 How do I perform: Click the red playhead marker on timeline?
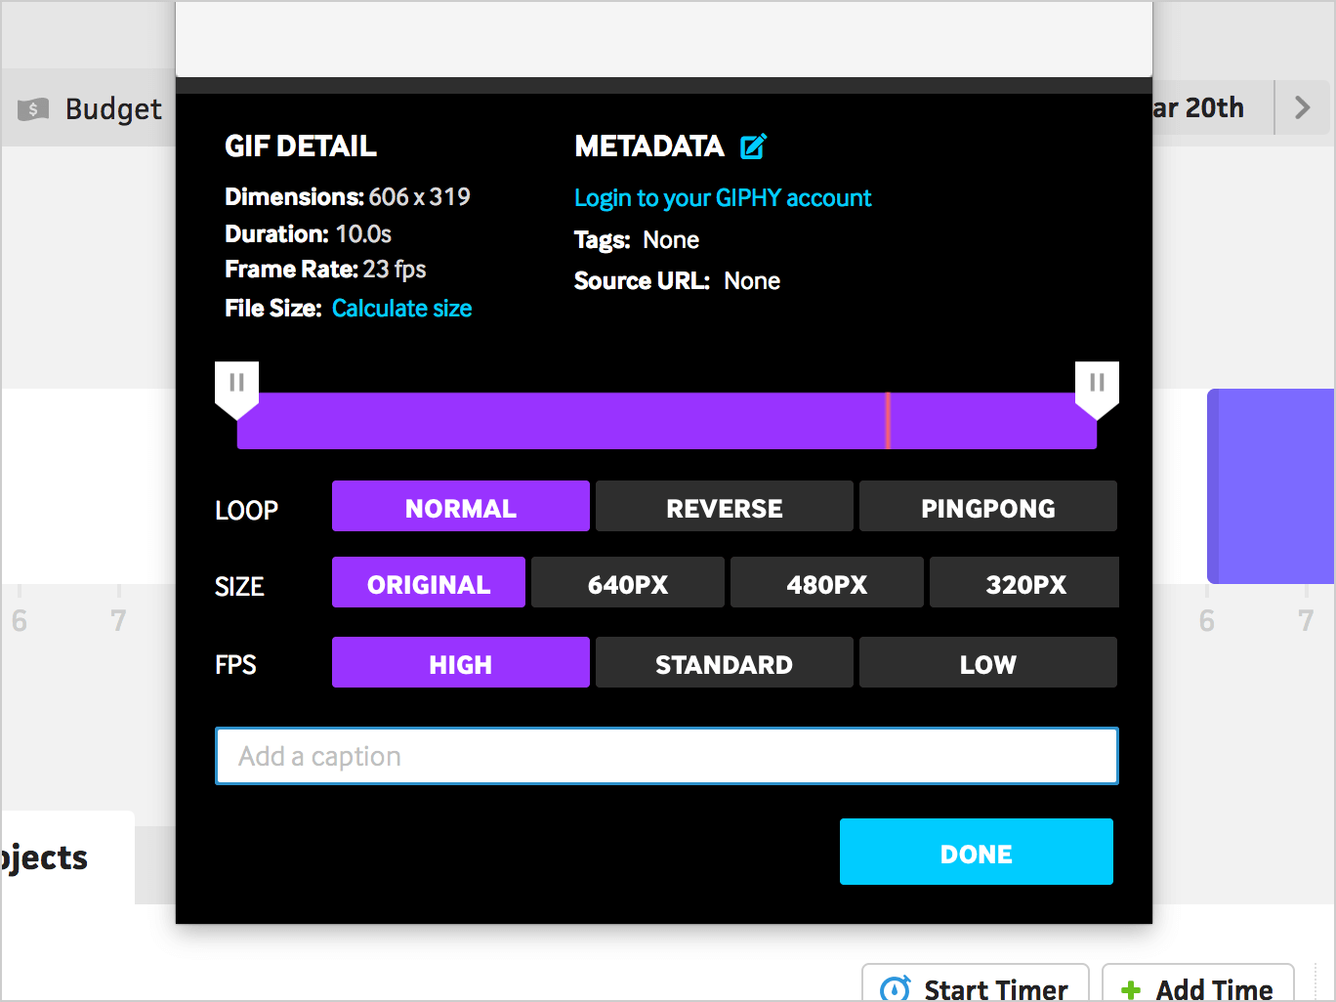[888, 421]
